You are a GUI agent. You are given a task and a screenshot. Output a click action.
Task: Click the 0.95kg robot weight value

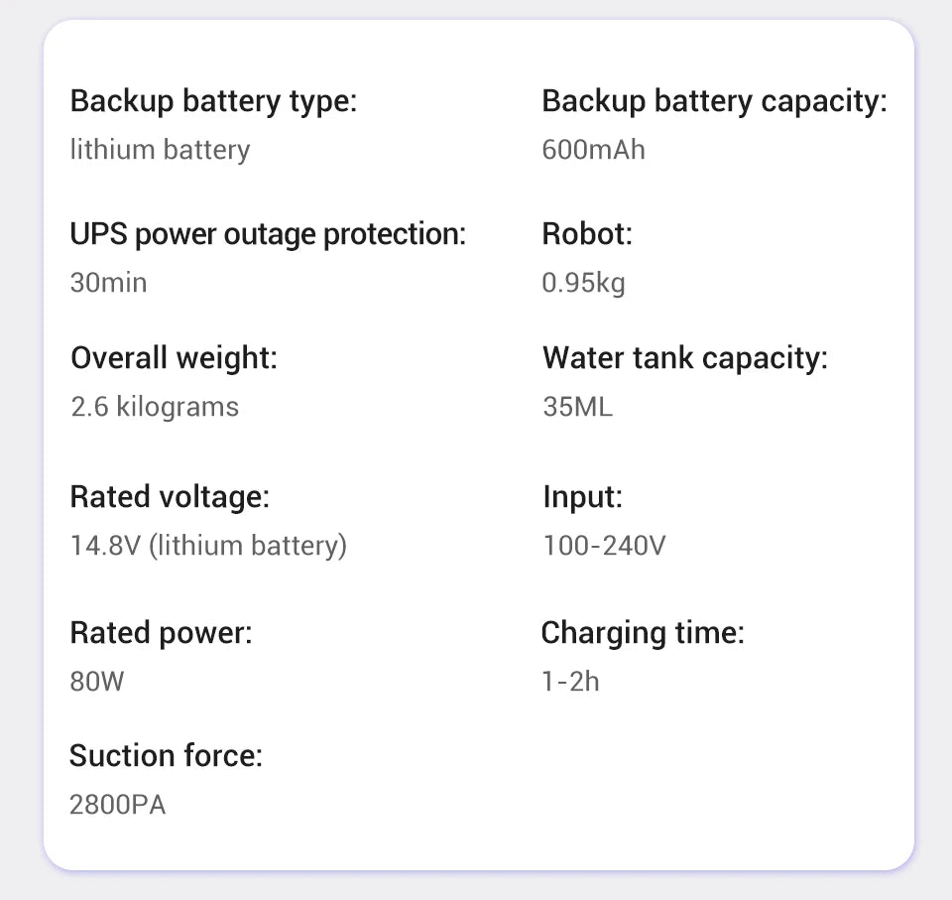tap(583, 283)
